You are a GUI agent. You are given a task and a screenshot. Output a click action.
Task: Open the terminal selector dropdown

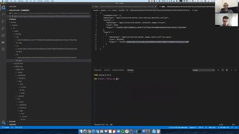(204, 70)
